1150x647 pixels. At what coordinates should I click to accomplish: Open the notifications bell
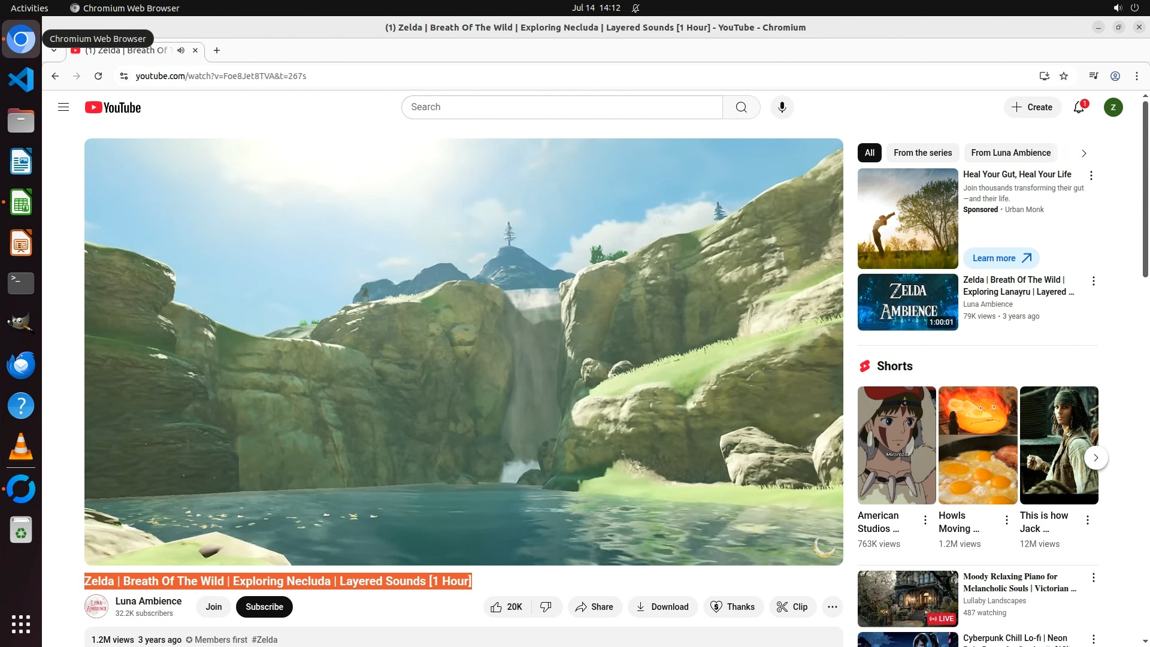1079,107
